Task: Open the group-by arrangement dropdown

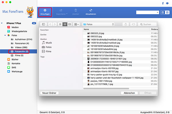Action: pos(77,24)
